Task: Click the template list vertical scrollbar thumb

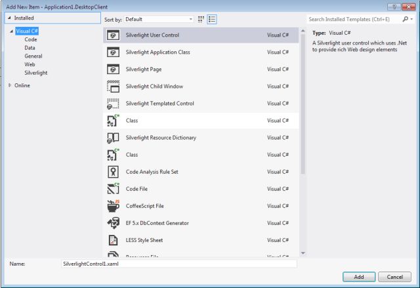Action: 303,104
